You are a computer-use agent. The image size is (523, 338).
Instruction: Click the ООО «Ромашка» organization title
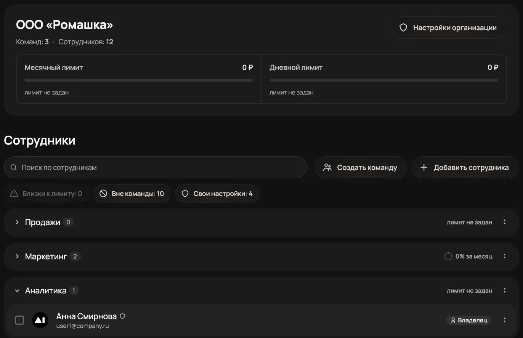pos(64,25)
